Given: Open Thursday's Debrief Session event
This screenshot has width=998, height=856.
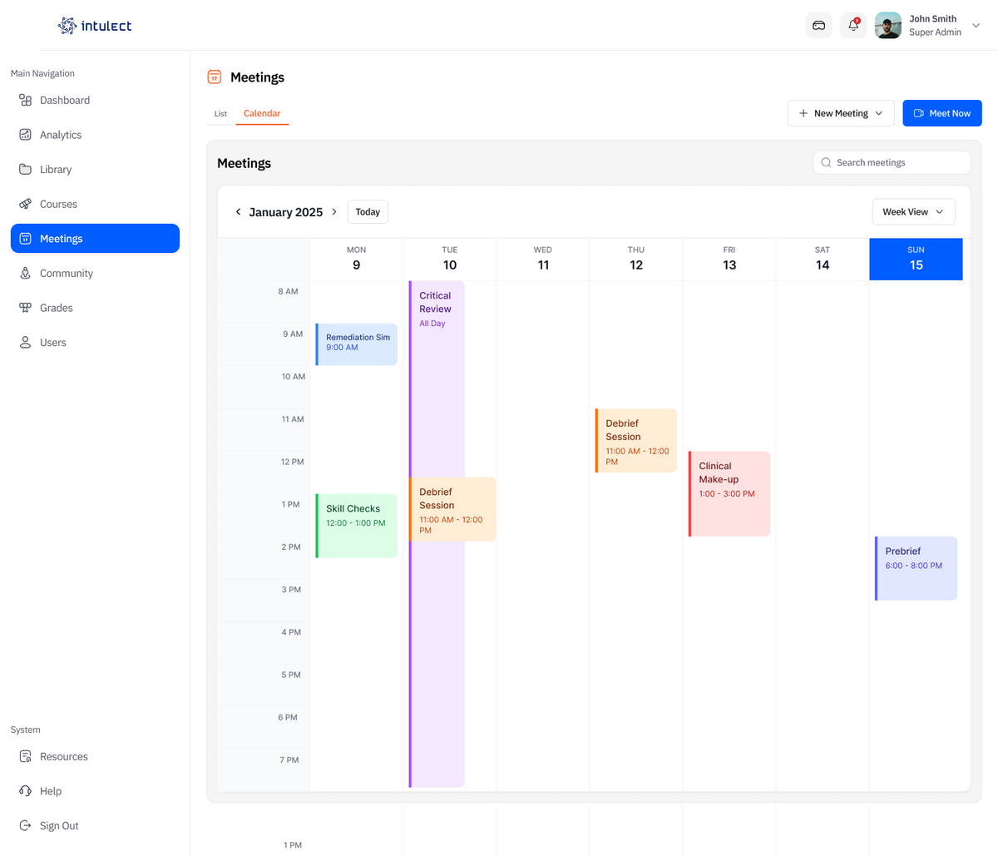Looking at the screenshot, I should click(x=636, y=441).
